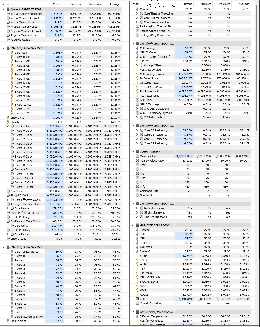Expand Core Distance to TjMAX
This screenshot has width=260, height=327.
point(7,317)
